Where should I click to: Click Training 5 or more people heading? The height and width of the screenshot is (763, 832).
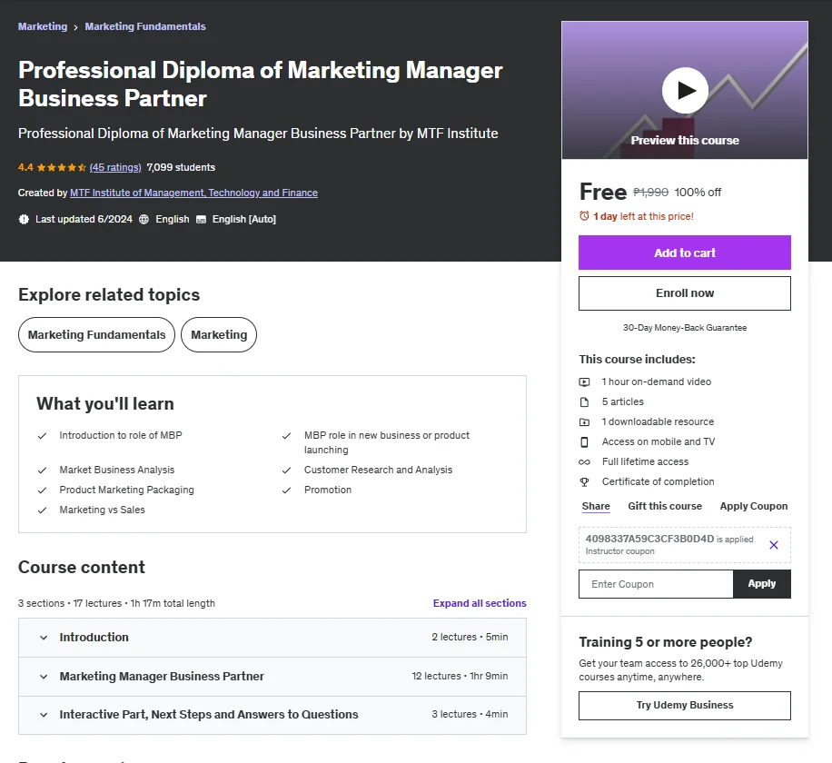[666, 642]
